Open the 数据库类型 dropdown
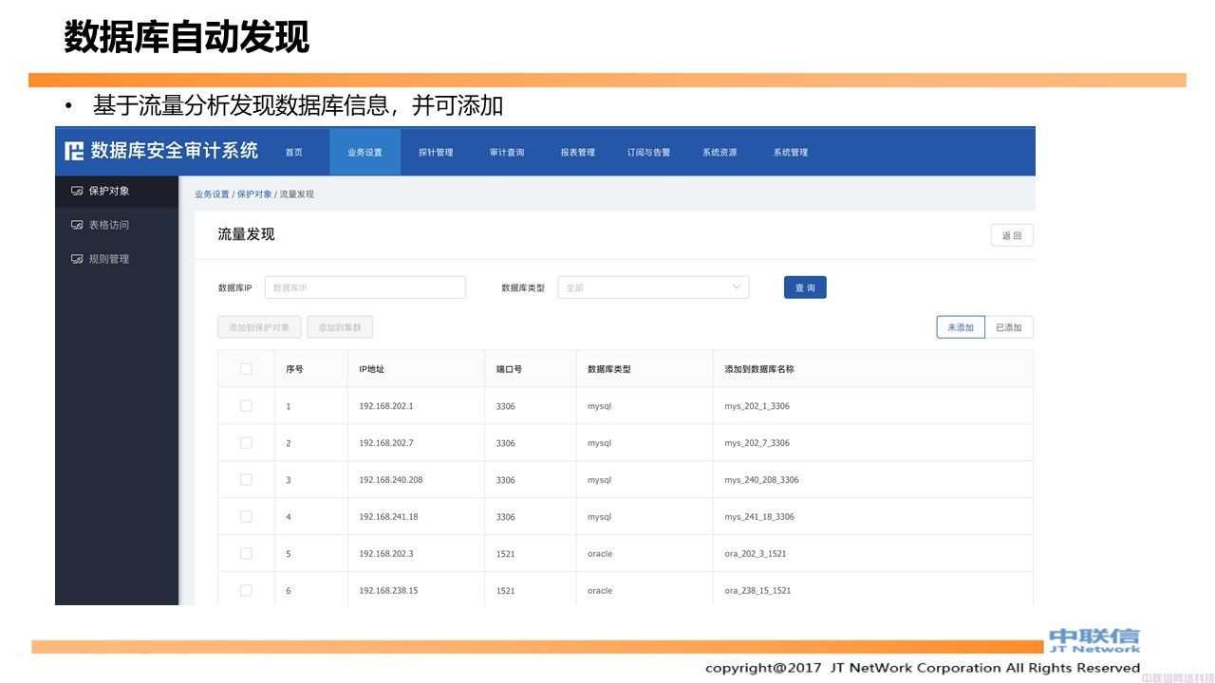The width and height of the screenshot is (1215, 683). tap(653, 287)
